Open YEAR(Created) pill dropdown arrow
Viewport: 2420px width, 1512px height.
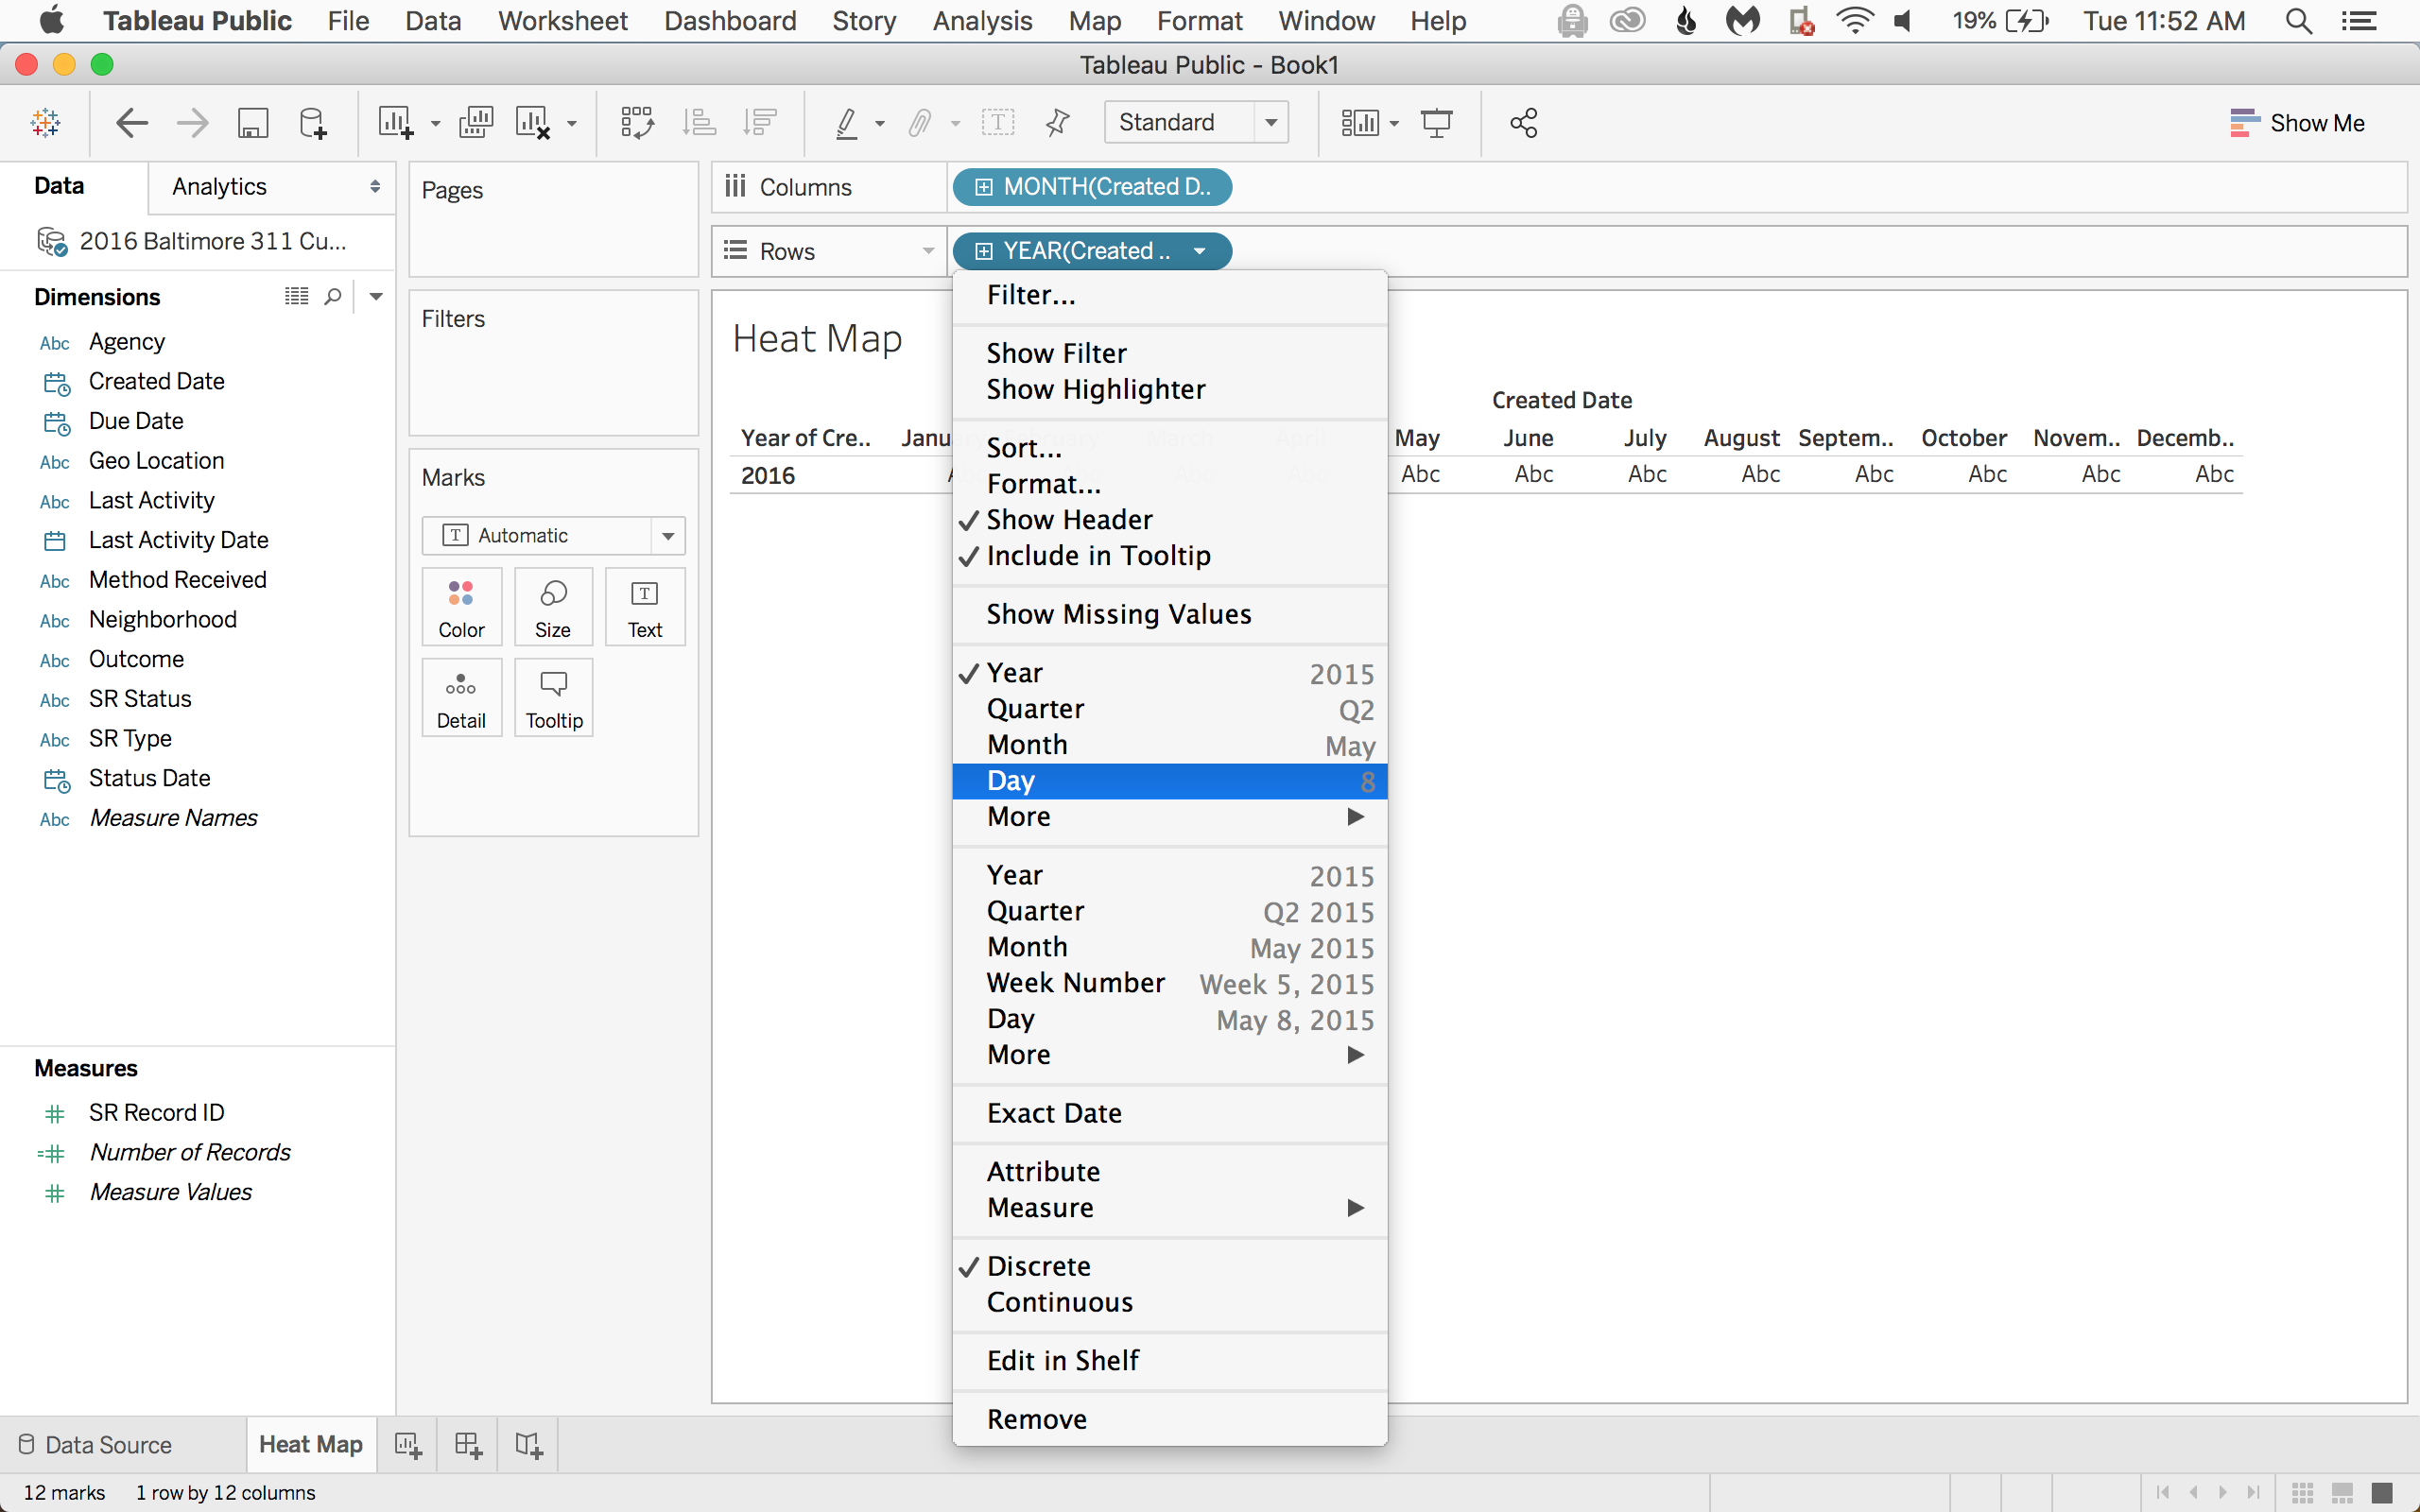[x=1199, y=251]
